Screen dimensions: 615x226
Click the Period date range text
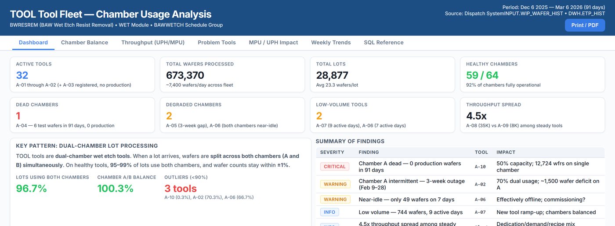click(x=553, y=7)
